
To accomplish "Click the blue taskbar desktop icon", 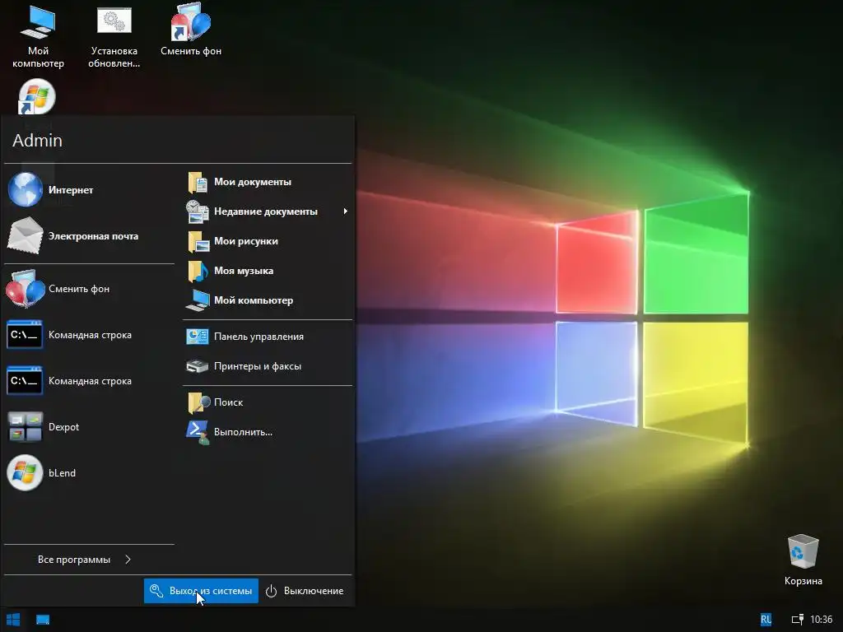I will [x=43, y=620].
